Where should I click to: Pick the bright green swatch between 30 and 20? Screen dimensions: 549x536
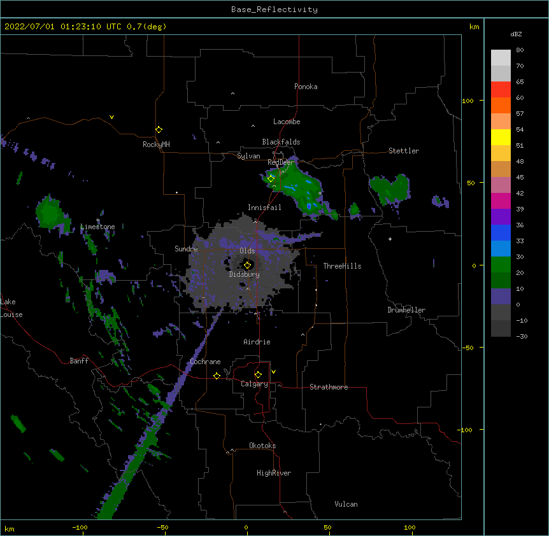(x=501, y=265)
